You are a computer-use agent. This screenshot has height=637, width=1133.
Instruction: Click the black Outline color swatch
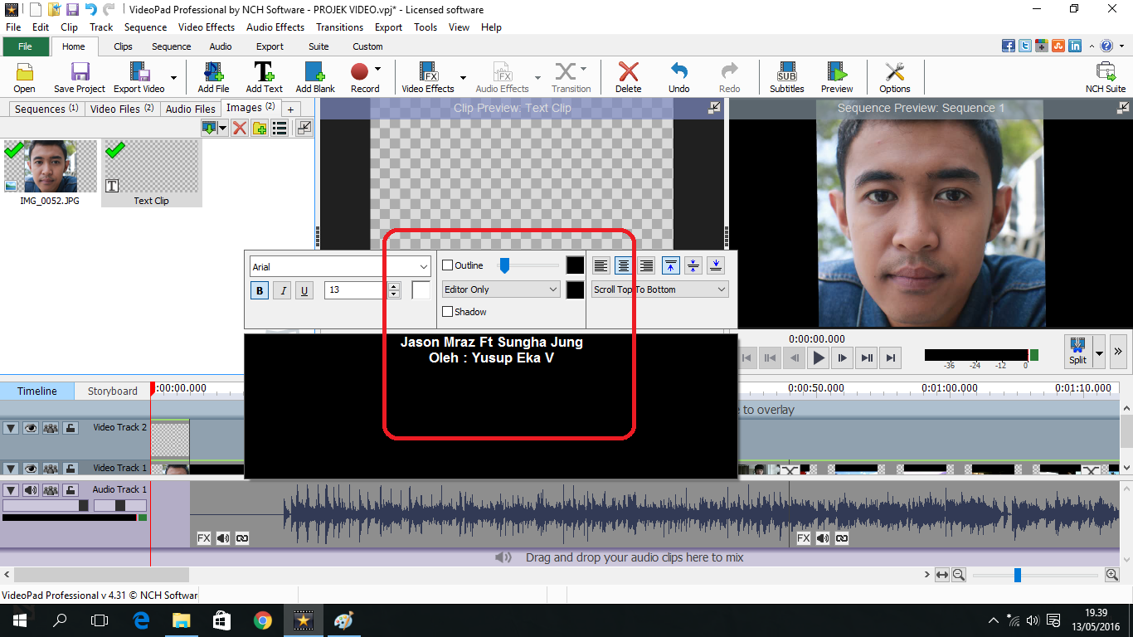(x=575, y=265)
